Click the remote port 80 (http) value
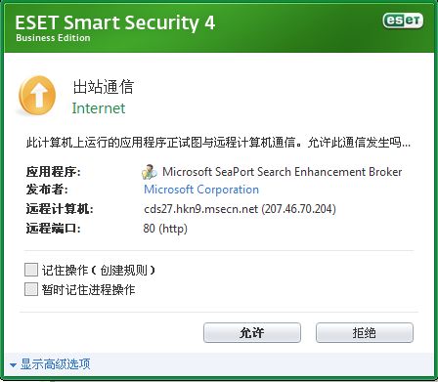 pyautogui.click(x=165, y=229)
